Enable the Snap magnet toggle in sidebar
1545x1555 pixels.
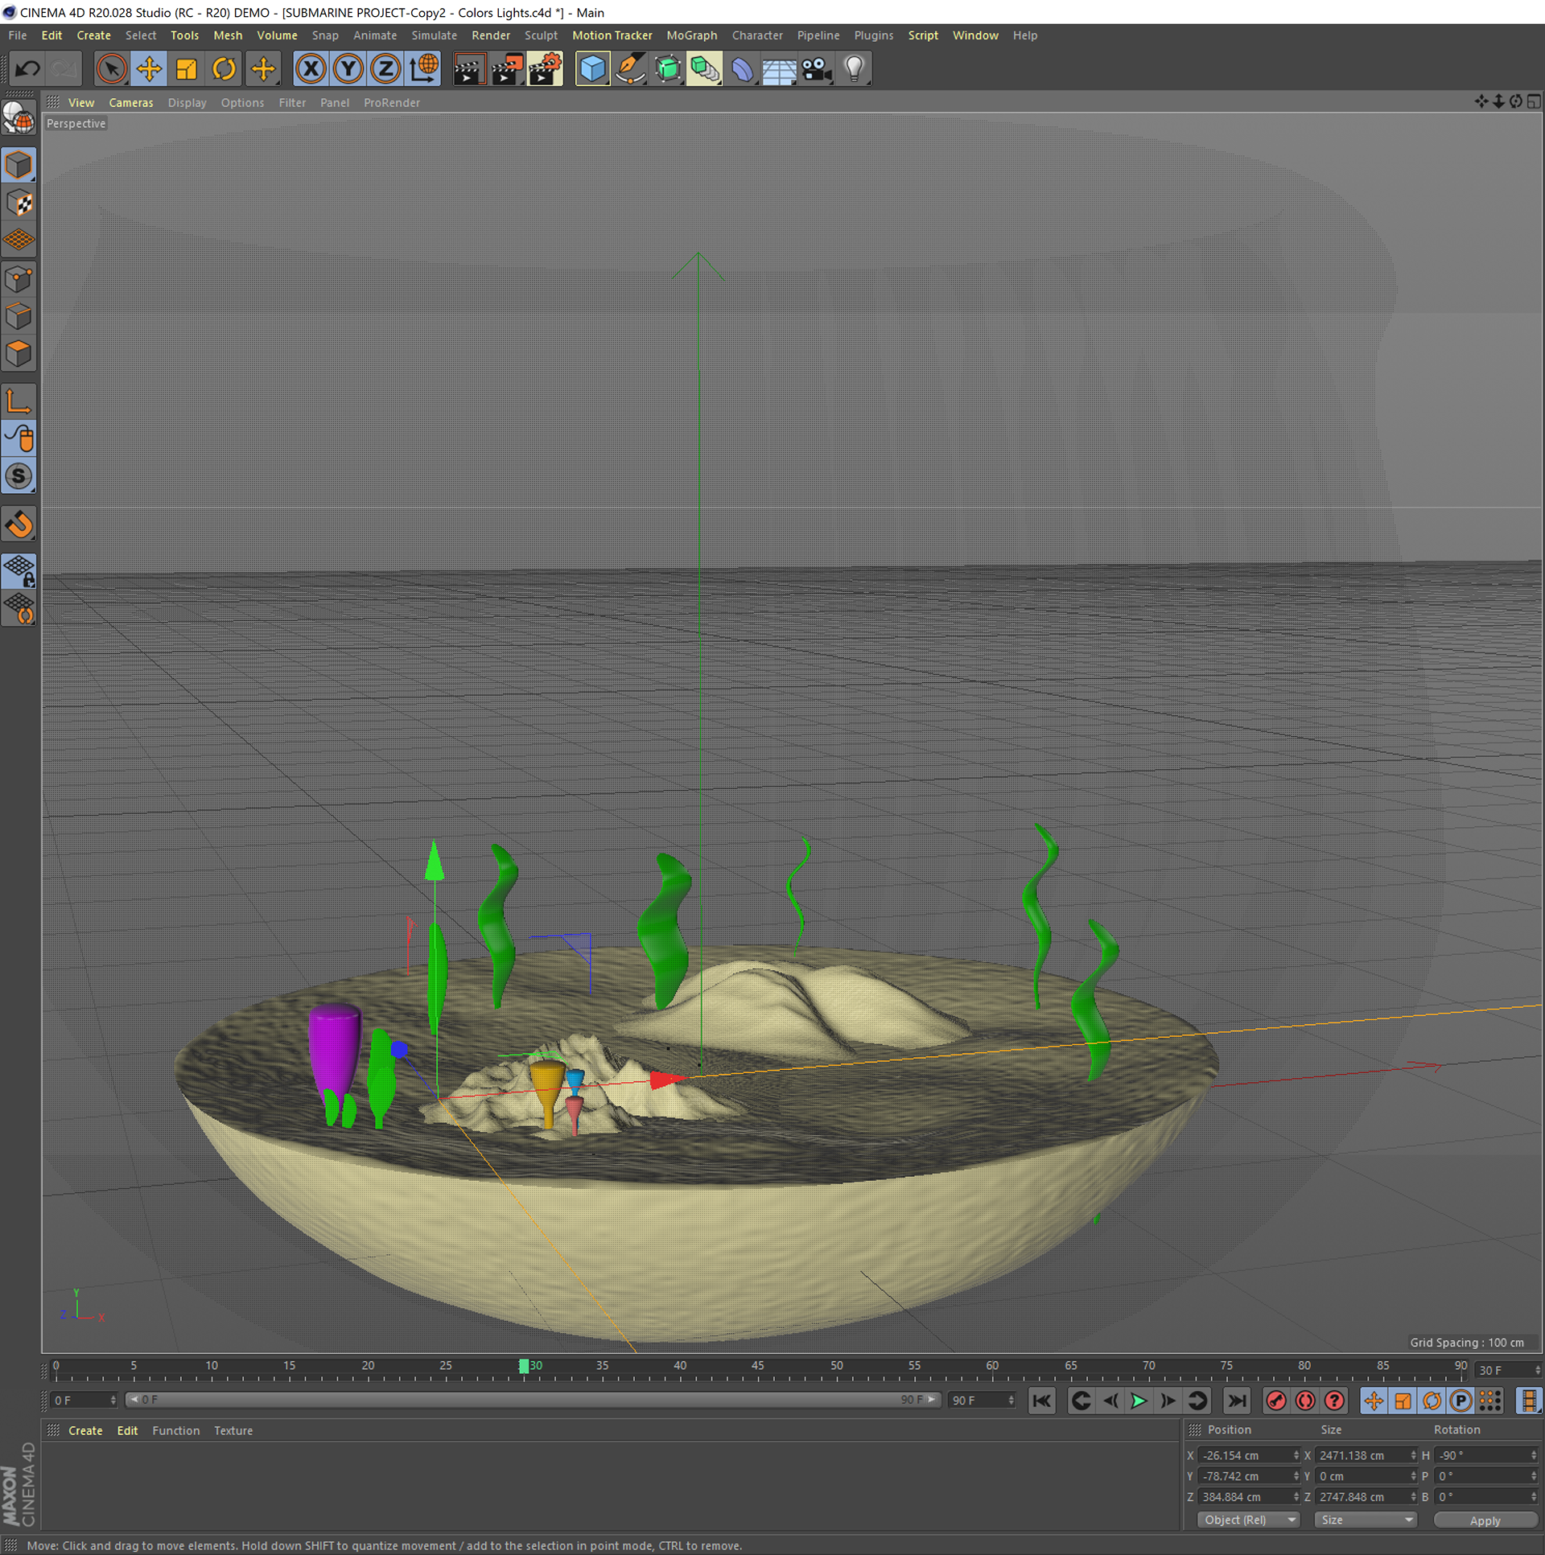(19, 525)
